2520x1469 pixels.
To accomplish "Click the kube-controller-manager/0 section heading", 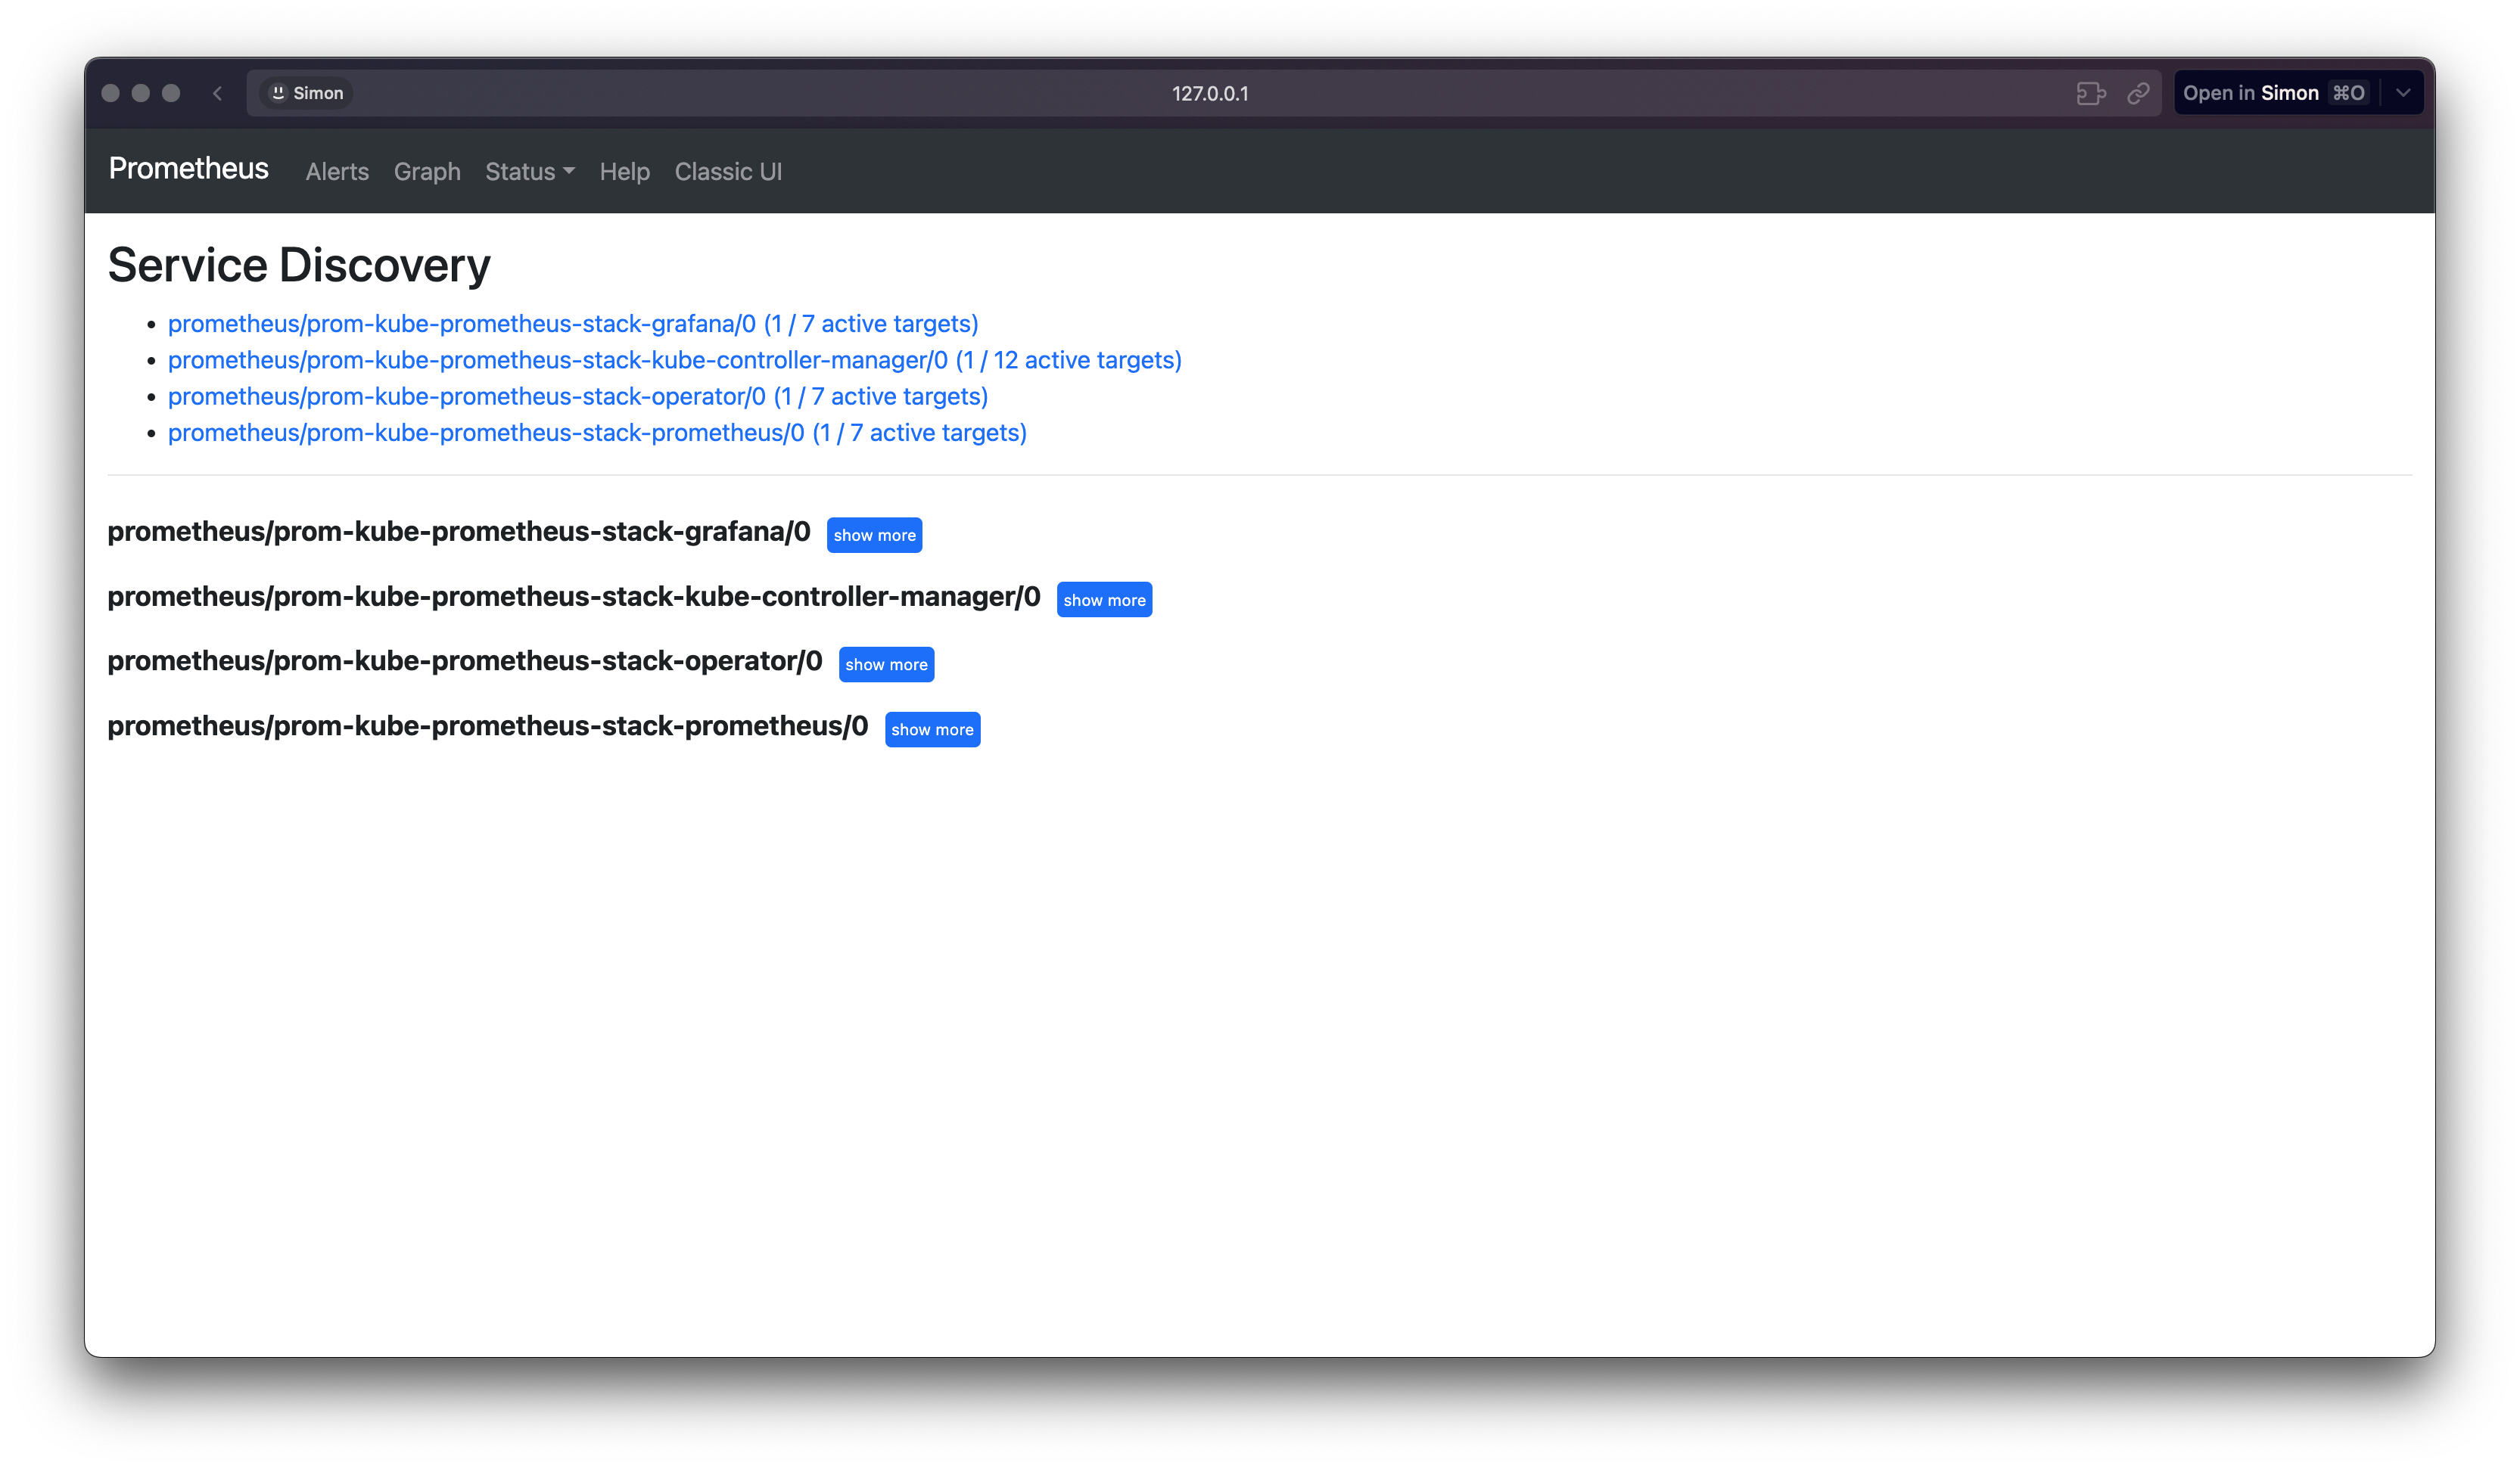I will (574, 597).
